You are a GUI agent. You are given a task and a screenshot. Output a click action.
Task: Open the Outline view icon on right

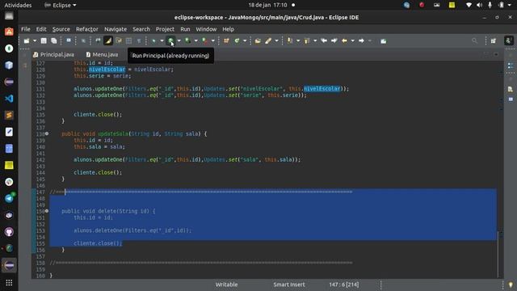(x=511, y=66)
